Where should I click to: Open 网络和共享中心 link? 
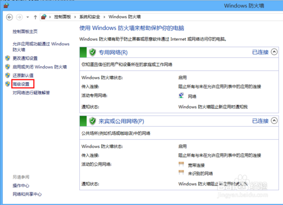click(27, 194)
